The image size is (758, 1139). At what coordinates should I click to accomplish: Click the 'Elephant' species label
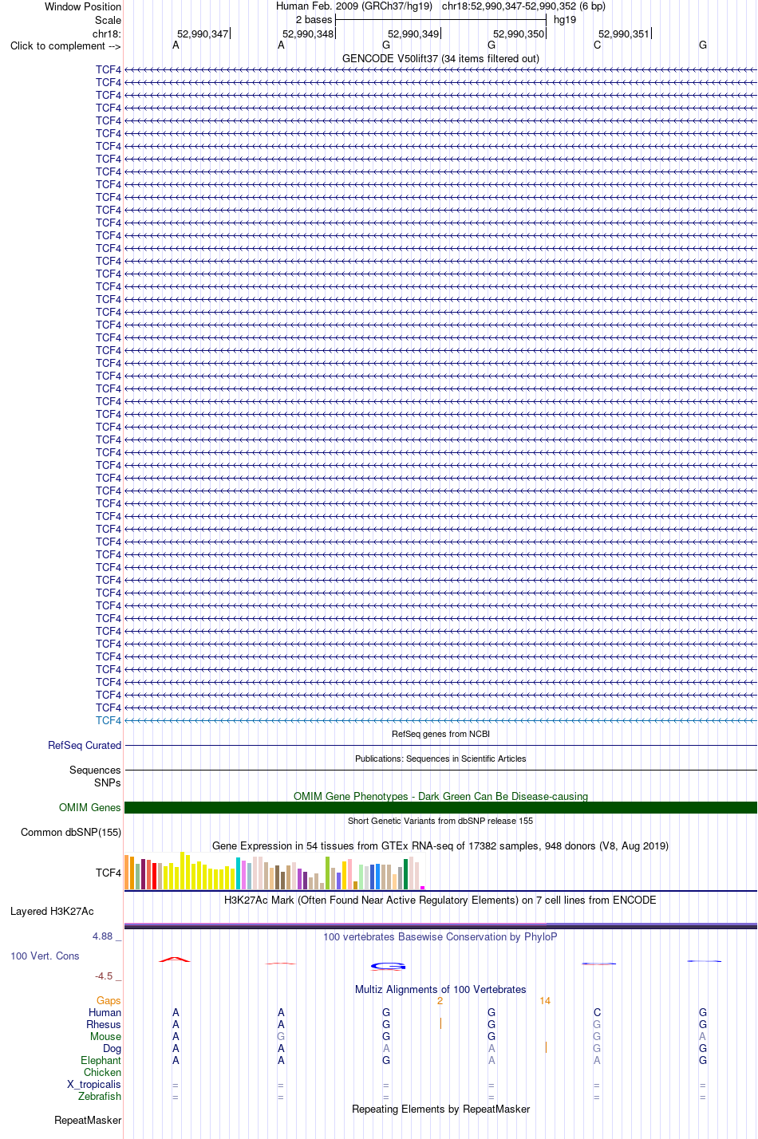(x=101, y=1061)
